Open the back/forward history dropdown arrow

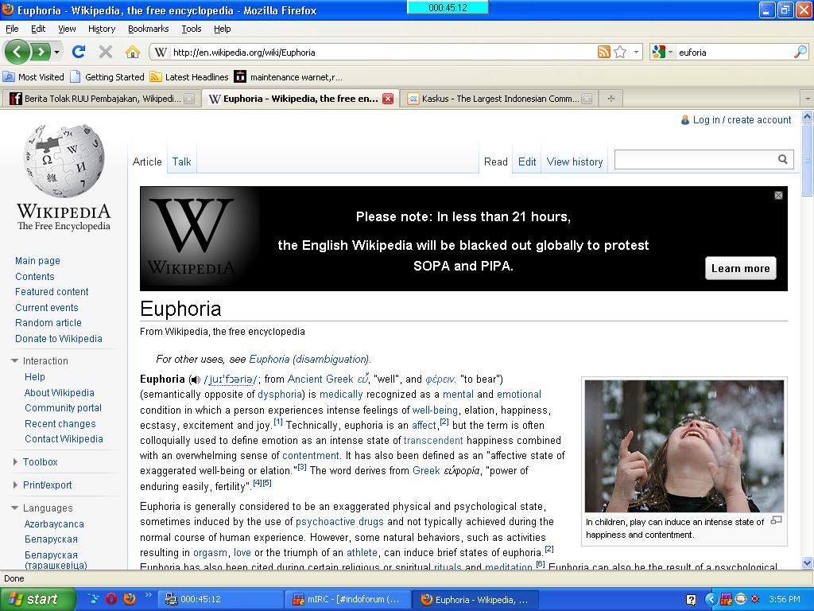pyautogui.click(x=57, y=52)
